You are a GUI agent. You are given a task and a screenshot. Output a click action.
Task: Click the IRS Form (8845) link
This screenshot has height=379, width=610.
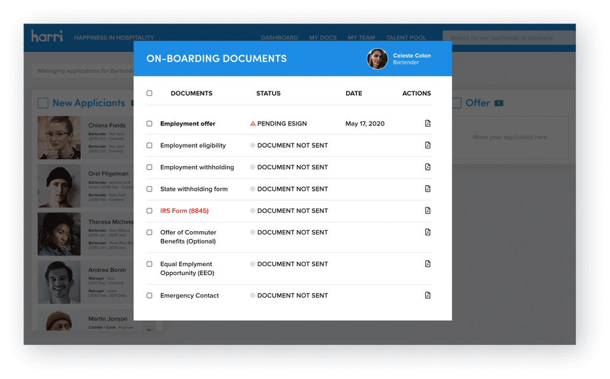[184, 210]
